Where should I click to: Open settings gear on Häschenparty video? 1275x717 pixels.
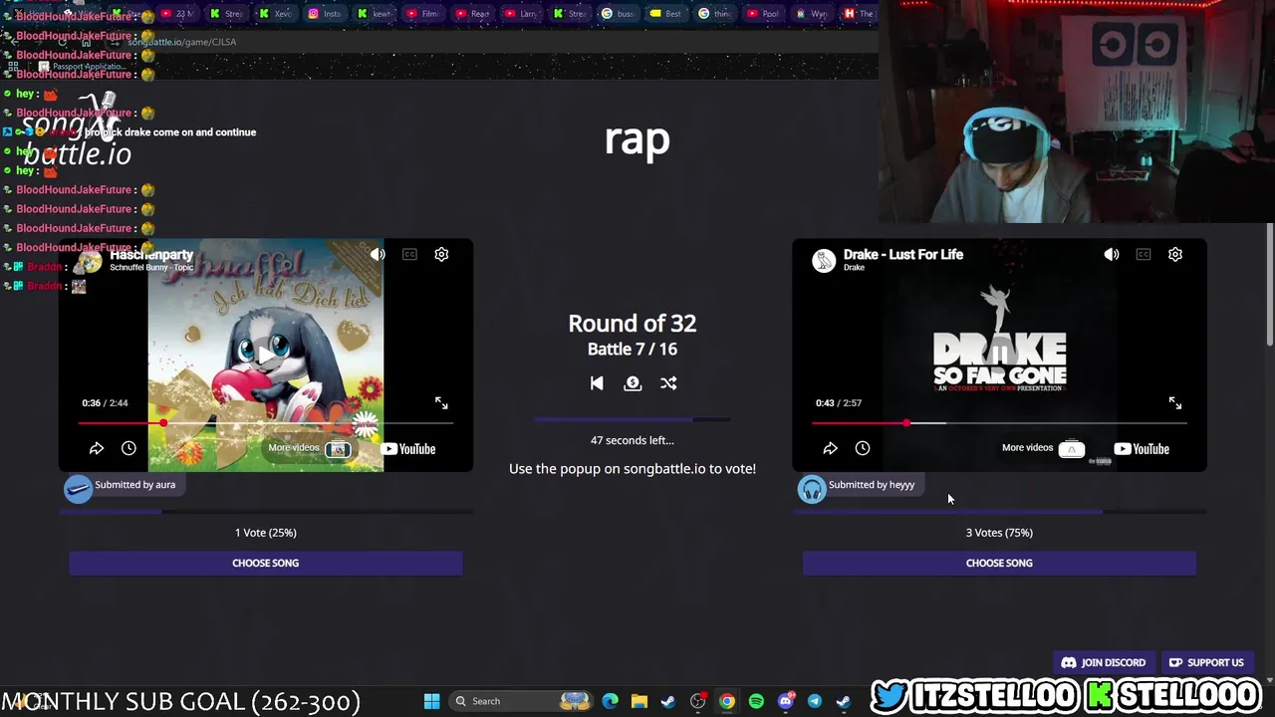pyautogui.click(x=441, y=254)
